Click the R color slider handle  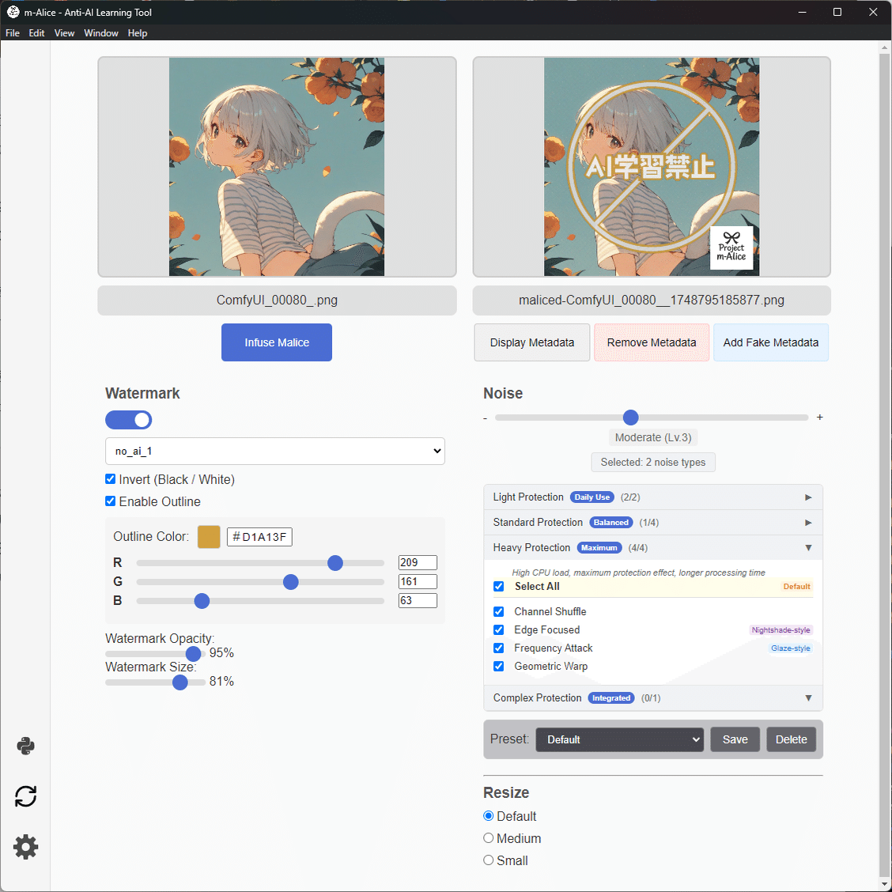(335, 562)
